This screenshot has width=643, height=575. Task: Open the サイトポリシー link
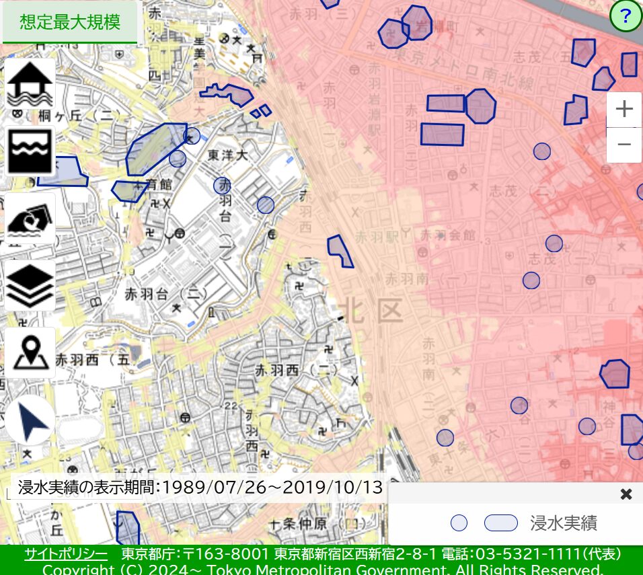point(66,554)
